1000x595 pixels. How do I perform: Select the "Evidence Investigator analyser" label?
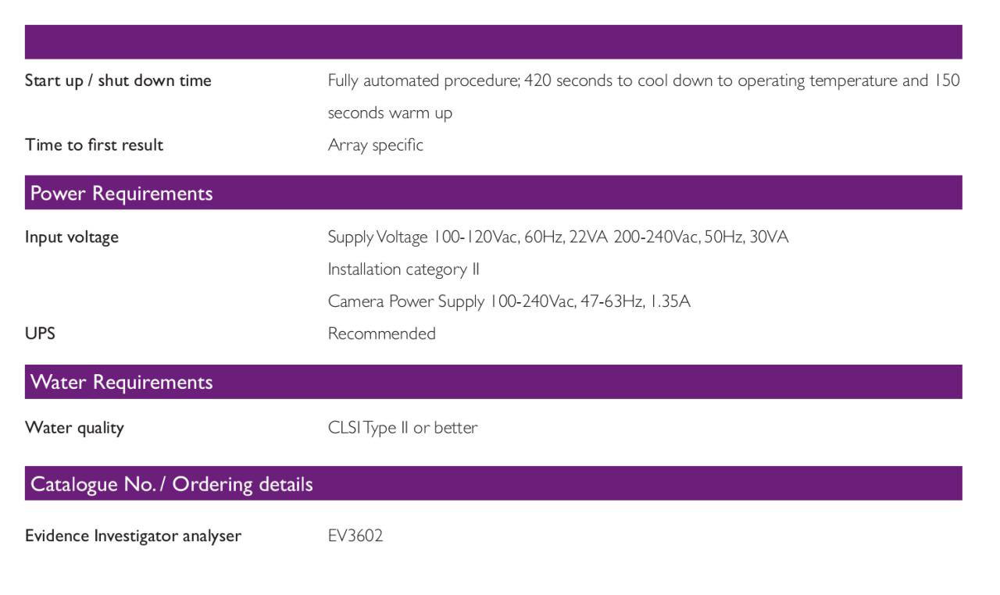[x=133, y=536]
